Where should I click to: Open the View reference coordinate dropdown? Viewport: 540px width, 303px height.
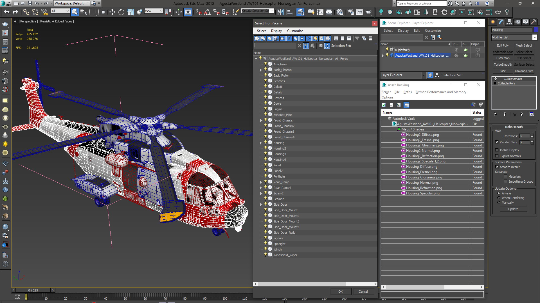[x=154, y=11]
